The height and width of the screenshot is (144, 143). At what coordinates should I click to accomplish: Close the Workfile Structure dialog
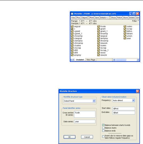137,91
